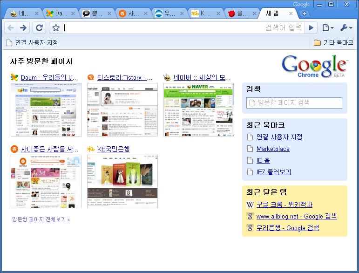Close the Daum tab

73,14
